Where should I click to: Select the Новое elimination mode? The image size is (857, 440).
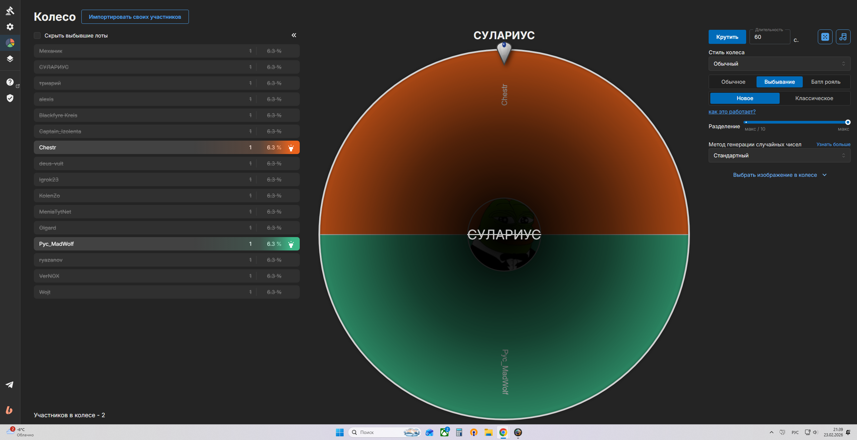tap(745, 98)
